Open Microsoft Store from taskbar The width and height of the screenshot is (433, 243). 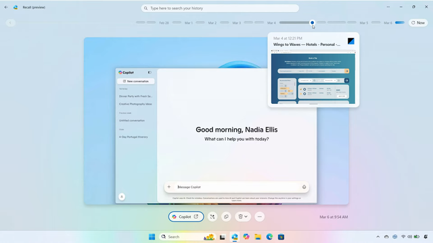pyautogui.click(x=281, y=237)
